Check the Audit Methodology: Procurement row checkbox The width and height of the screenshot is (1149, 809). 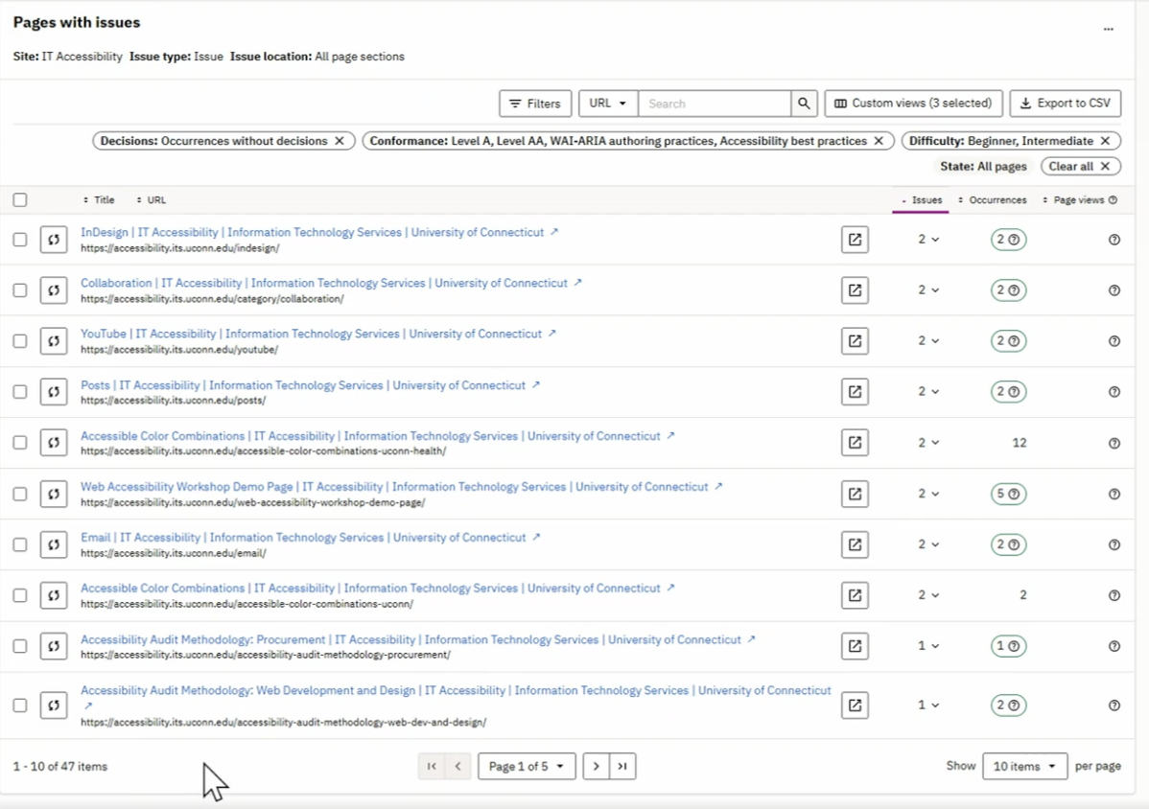click(x=20, y=646)
